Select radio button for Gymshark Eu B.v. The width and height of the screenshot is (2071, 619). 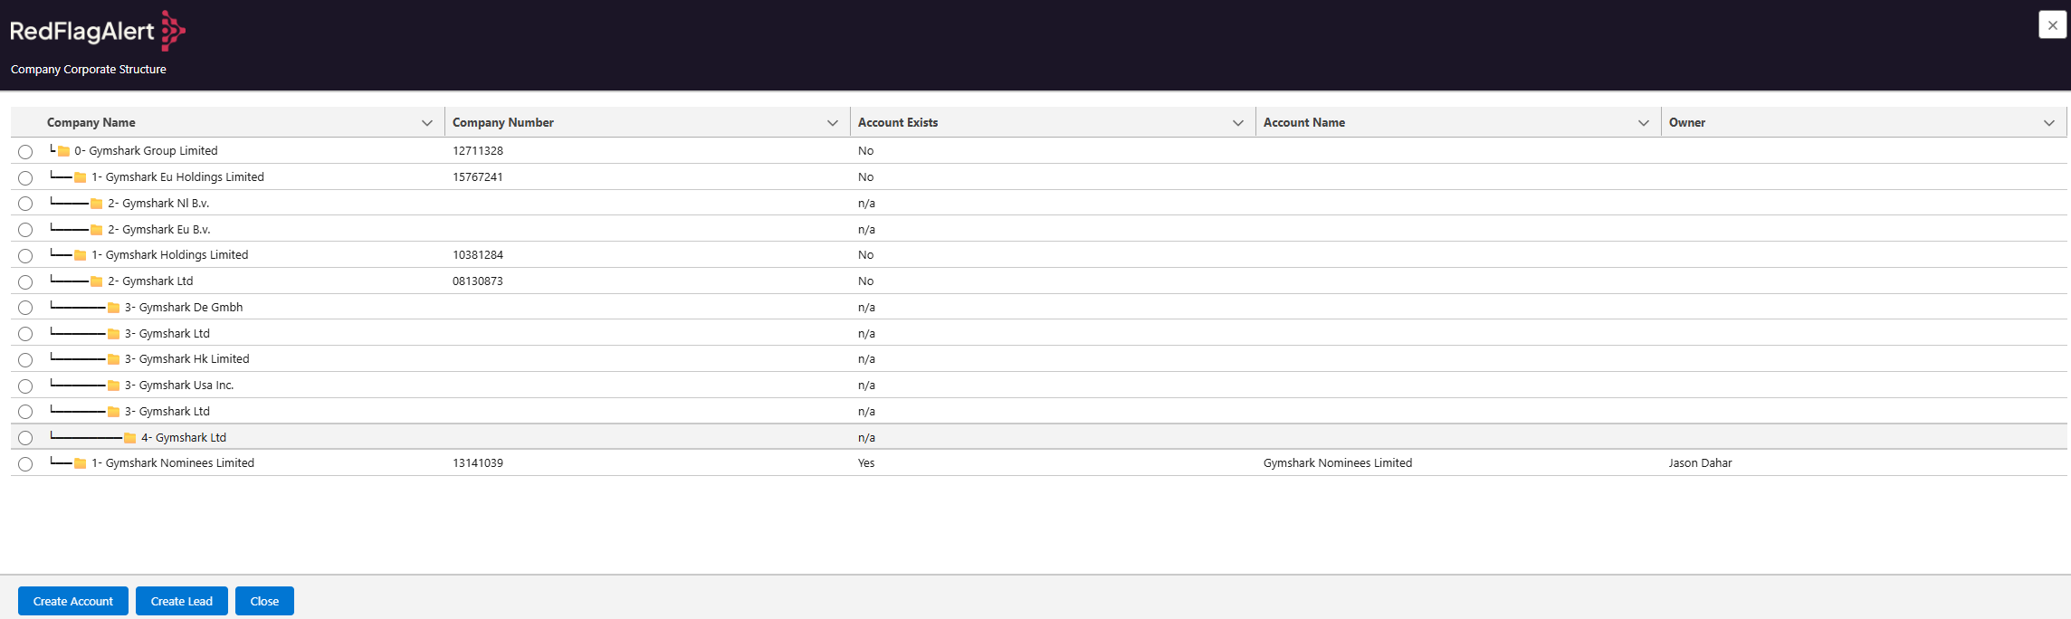click(25, 230)
